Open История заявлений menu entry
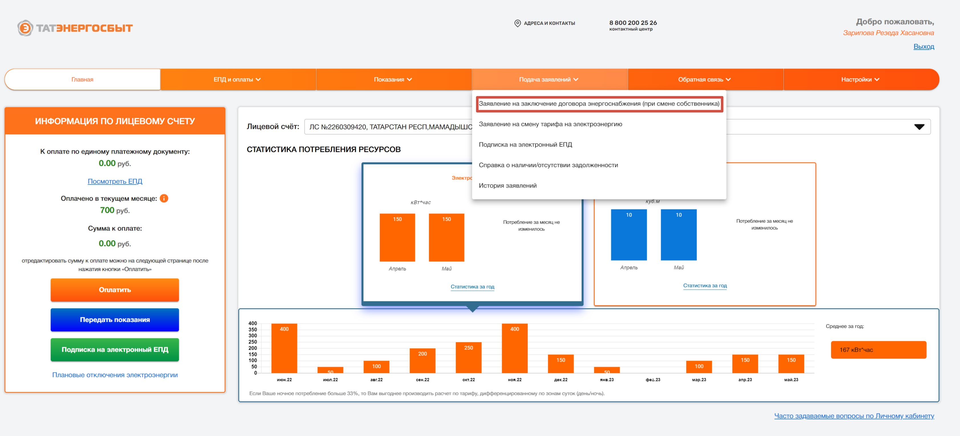This screenshot has width=960, height=436. click(x=508, y=186)
